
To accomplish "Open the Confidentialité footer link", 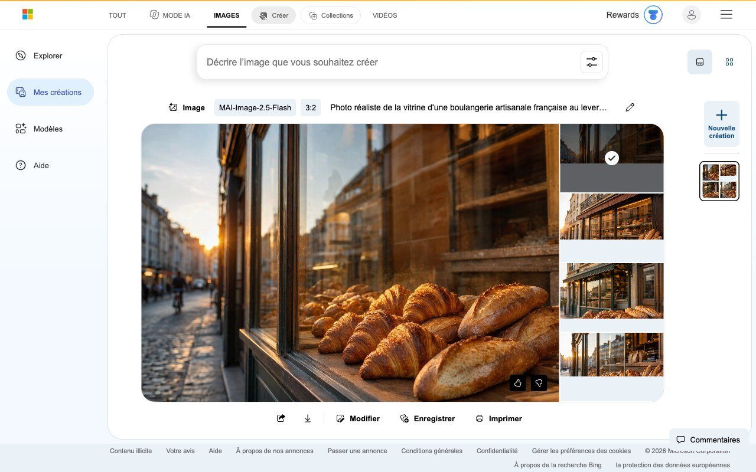I will [497, 451].
